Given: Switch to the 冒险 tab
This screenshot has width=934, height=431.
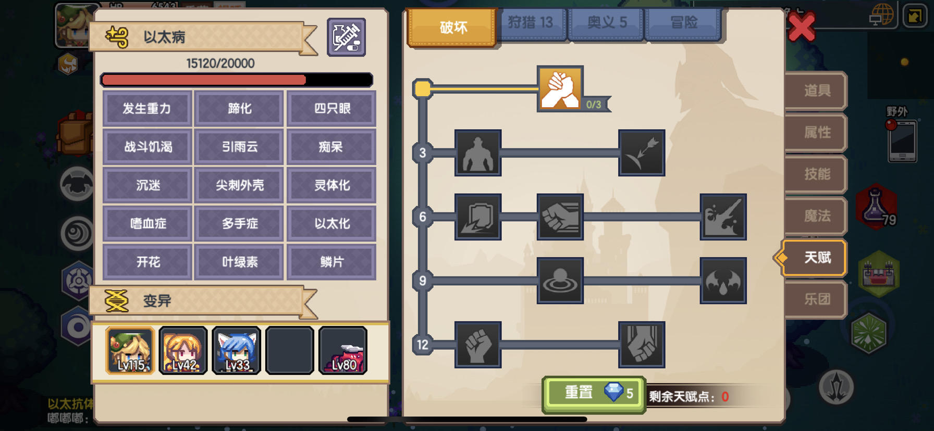Looking at the screenshot, I should click(x=683, y=23).
